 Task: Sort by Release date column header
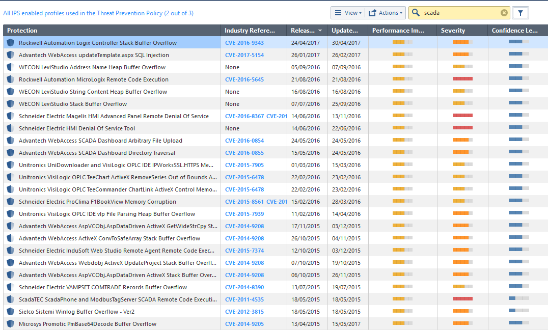click(307, 31)
